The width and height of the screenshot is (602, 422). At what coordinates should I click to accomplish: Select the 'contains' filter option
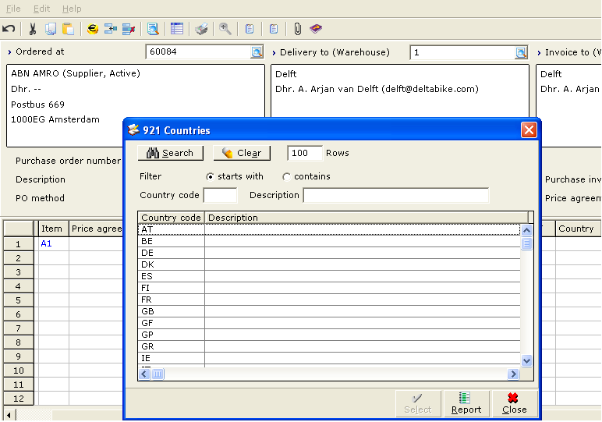287,177
